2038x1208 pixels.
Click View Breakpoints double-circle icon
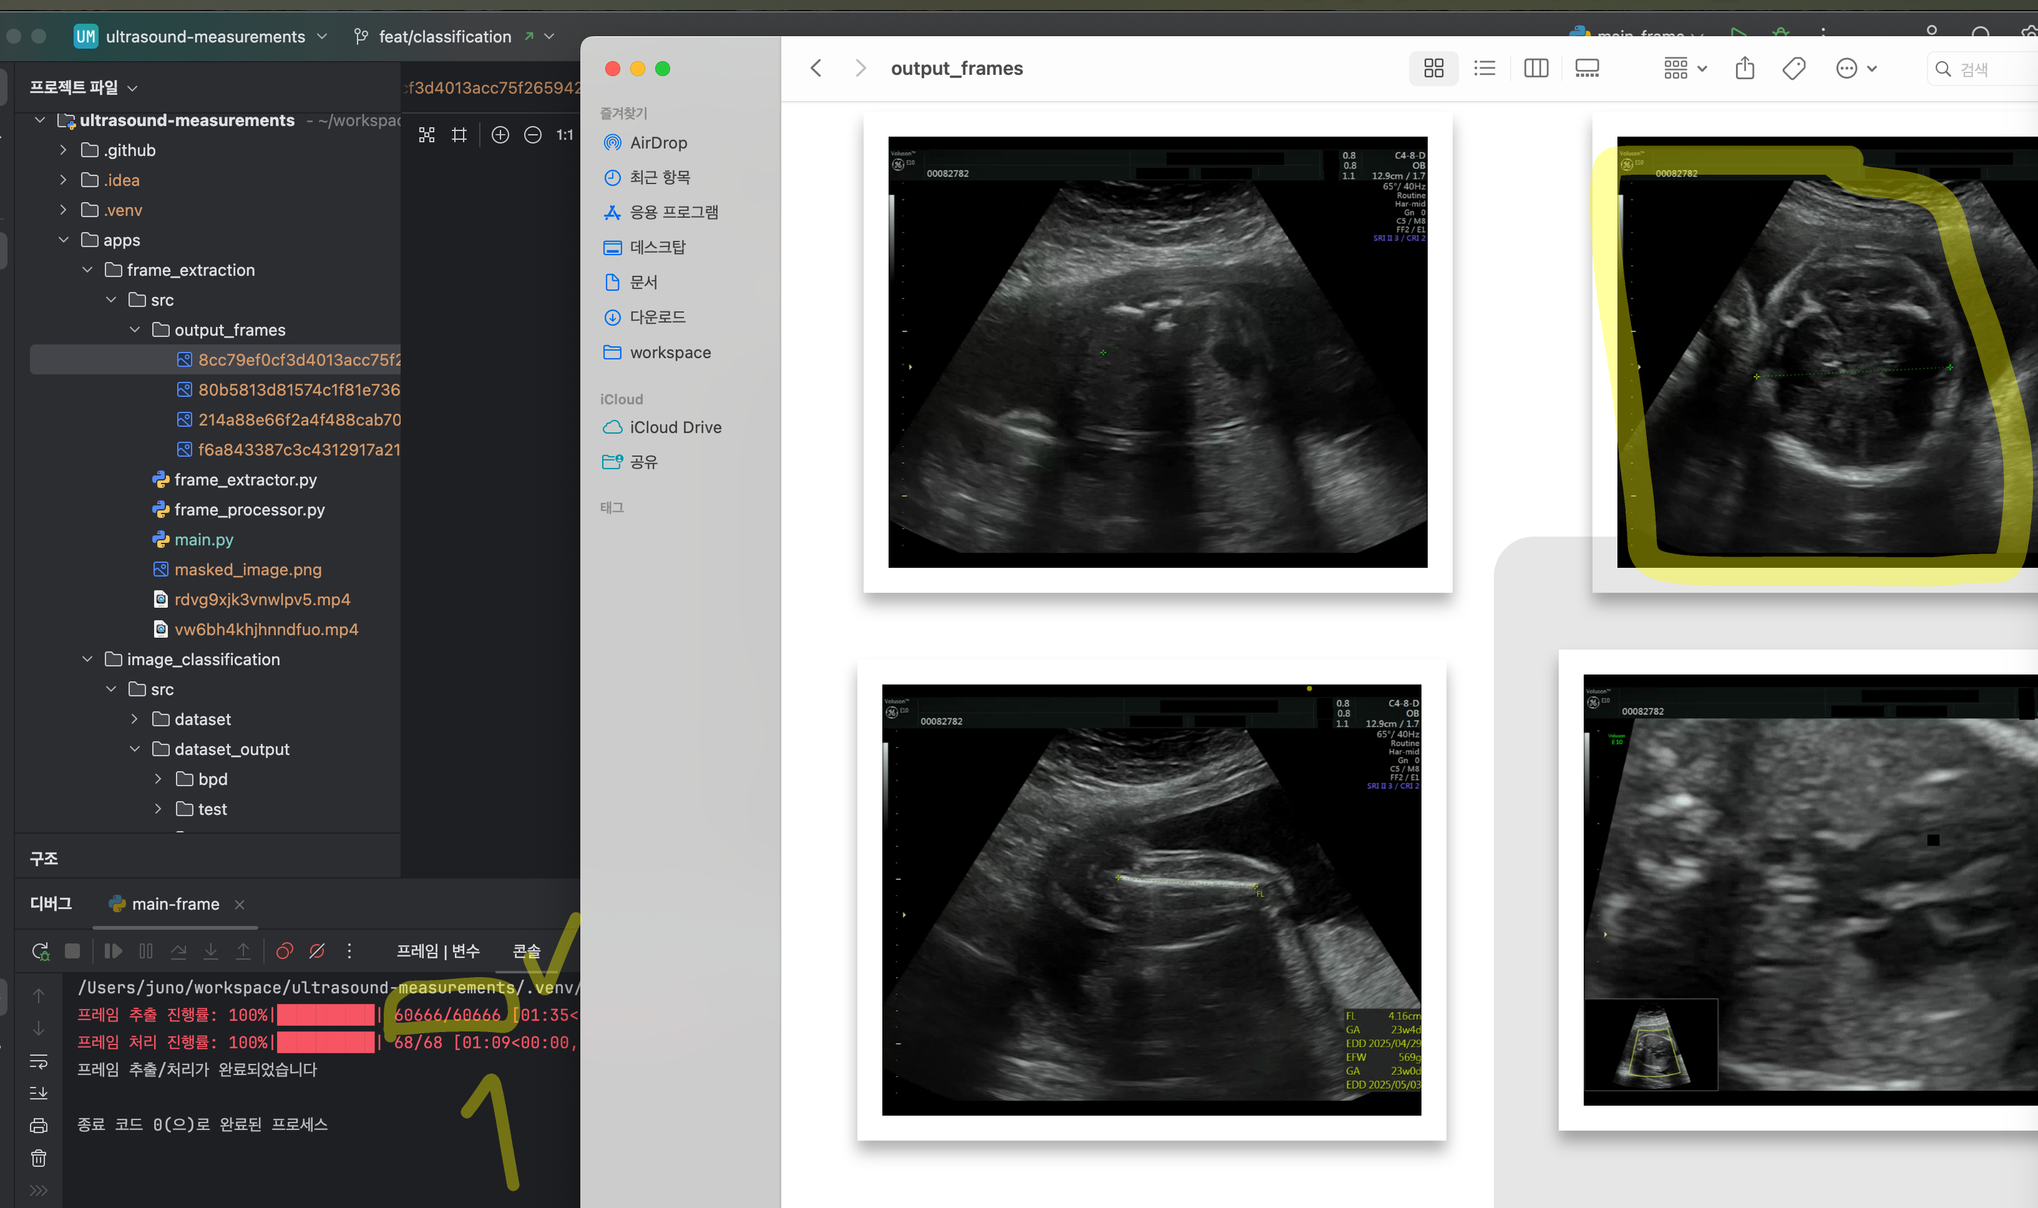(284, 951)
